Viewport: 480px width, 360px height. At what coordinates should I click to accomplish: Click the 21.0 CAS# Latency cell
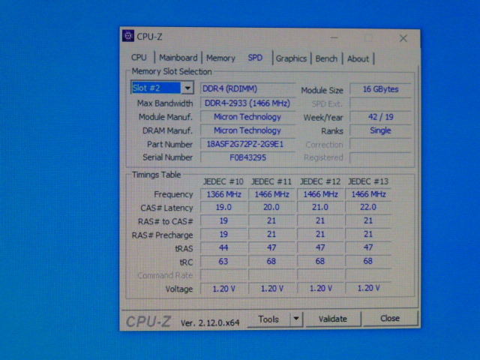320,208
